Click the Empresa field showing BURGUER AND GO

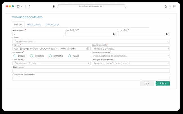pos(52,49)
